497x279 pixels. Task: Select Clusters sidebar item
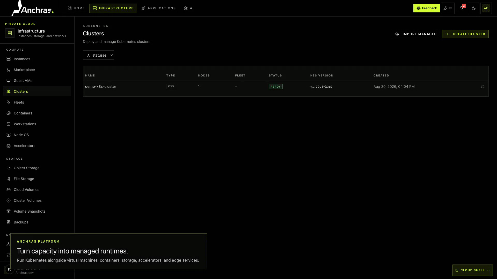pos(37,91)
